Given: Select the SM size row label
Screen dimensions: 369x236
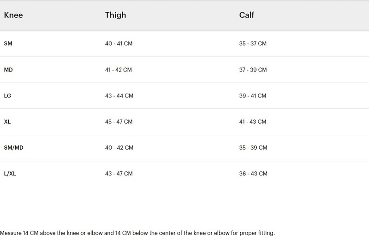Looking at the screenshot, I should 8,43.
